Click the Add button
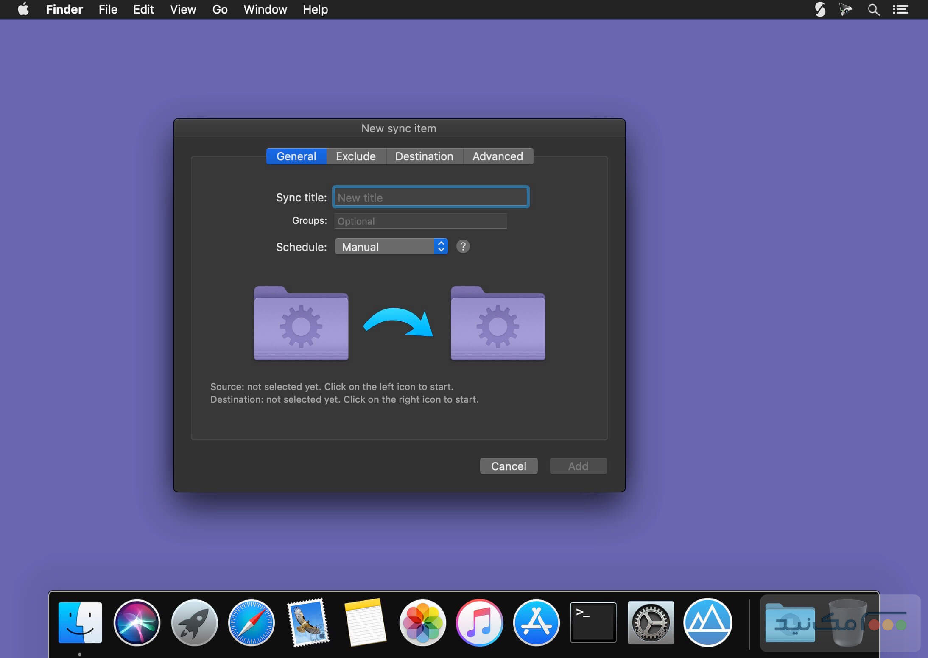The height and width of the screenshot is (658, 928). [578, 466]
